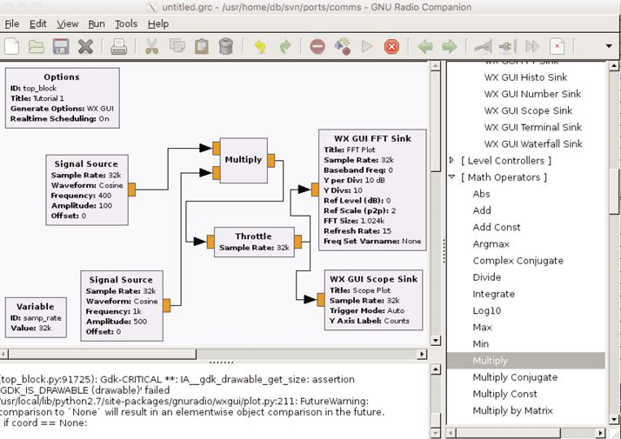Open the toolbar overflow dropdown arrow
Viewport: 621px width, 439px height.
[609, 46]
